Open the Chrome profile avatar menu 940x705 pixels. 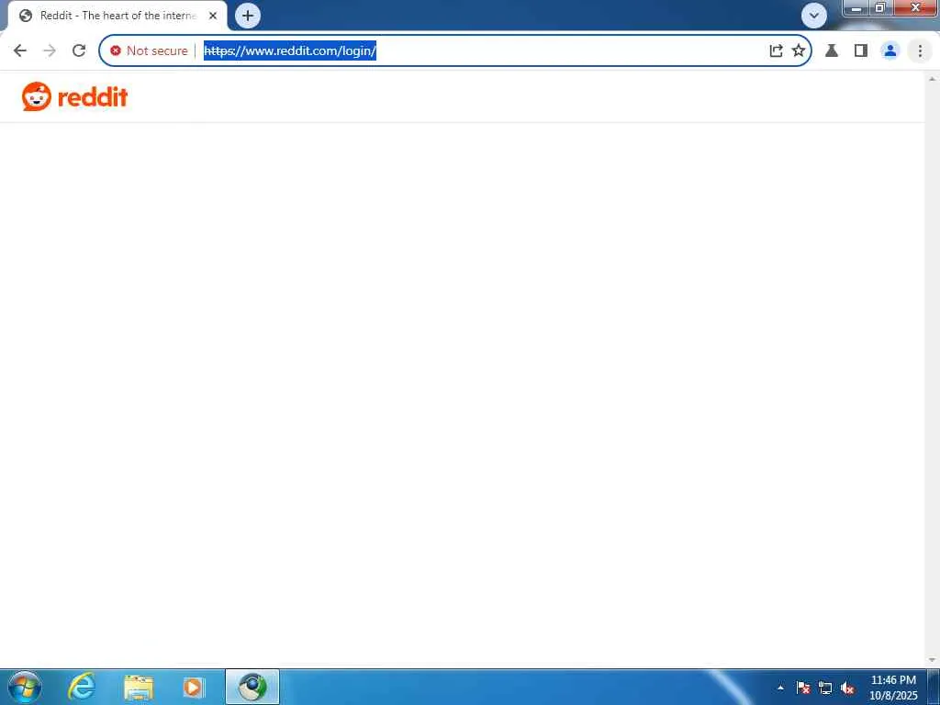890,51
